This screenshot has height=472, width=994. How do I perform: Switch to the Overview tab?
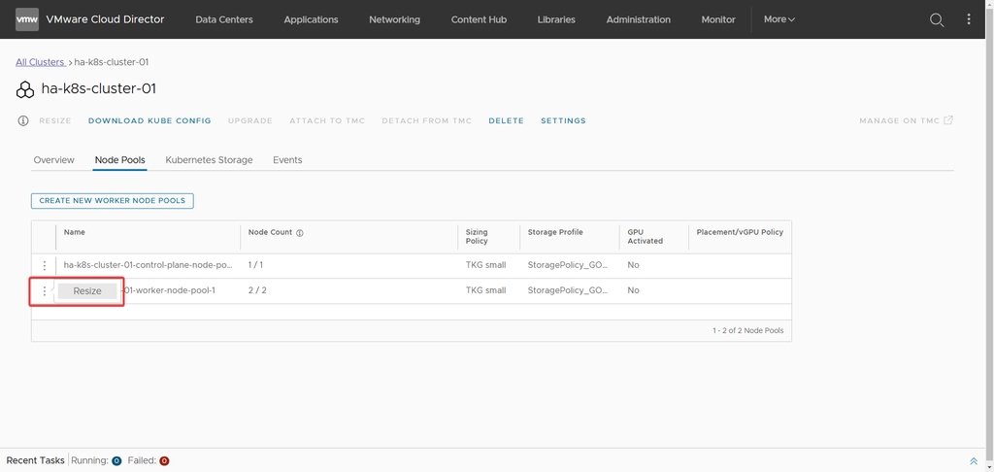click(54, 160)
